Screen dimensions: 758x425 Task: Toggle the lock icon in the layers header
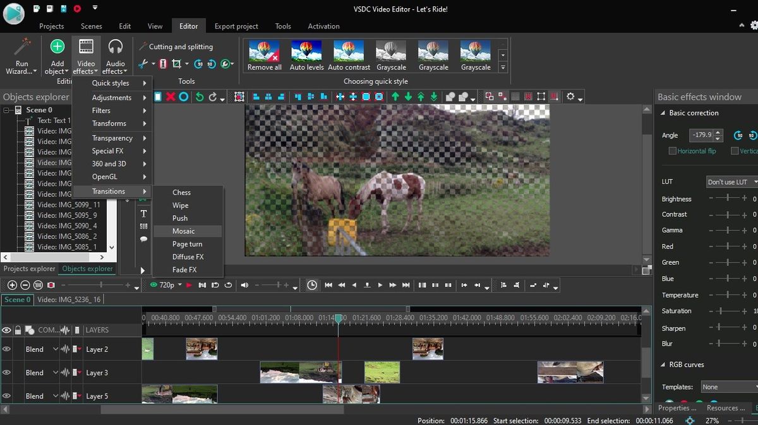point(18,330)
